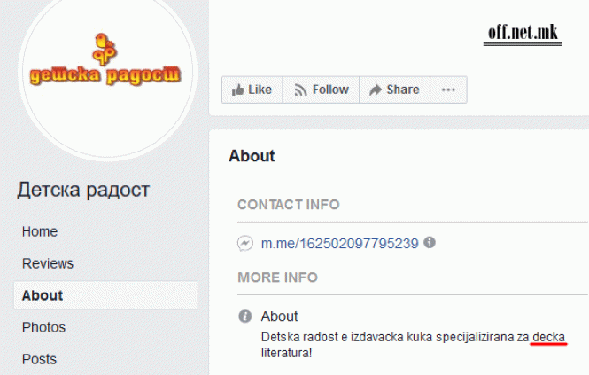Viewport: 589px width, 375px height.
Task: Open the Detska Radost profile picture
Action: click(107, 74)
